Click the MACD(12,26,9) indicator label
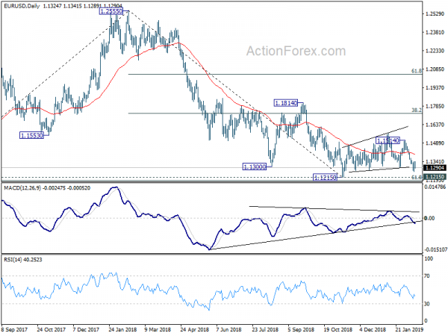The image size is (448, 336). [x=22, y=188]
